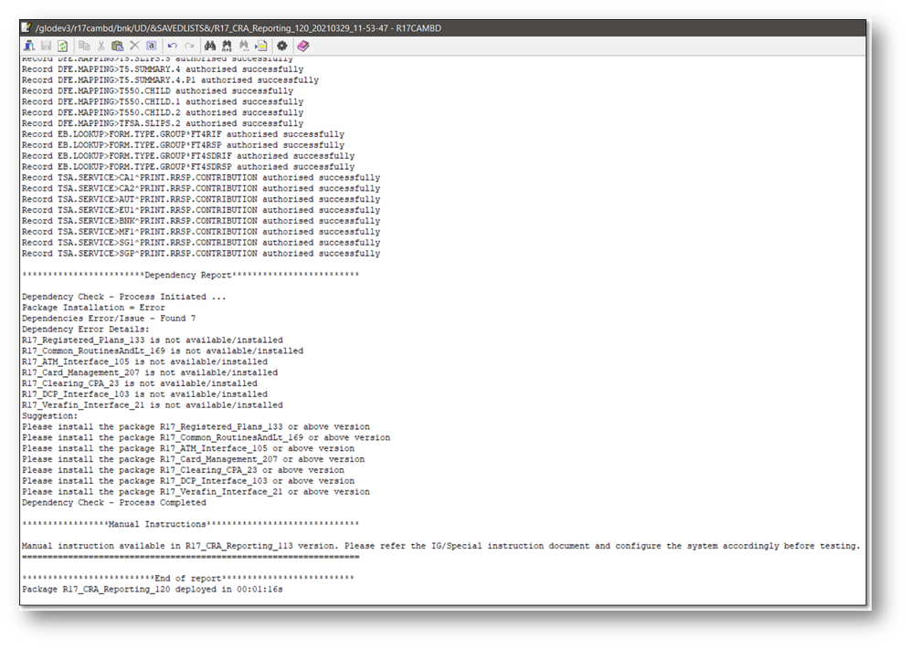Viewport: 910px width, 649px height.
Task: Click the Go To Line icon
Action: [x=261, y=46]
